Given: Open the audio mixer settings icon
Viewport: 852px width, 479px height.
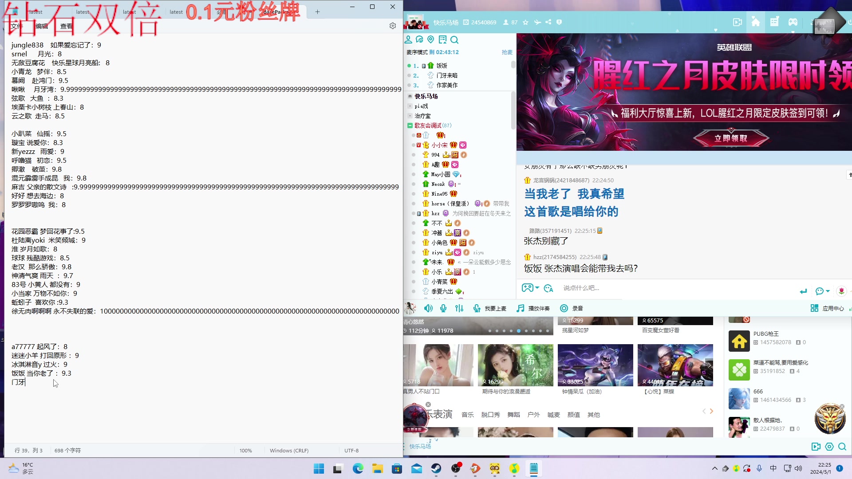Looking at the screenshot, I should tap(459, 308).
